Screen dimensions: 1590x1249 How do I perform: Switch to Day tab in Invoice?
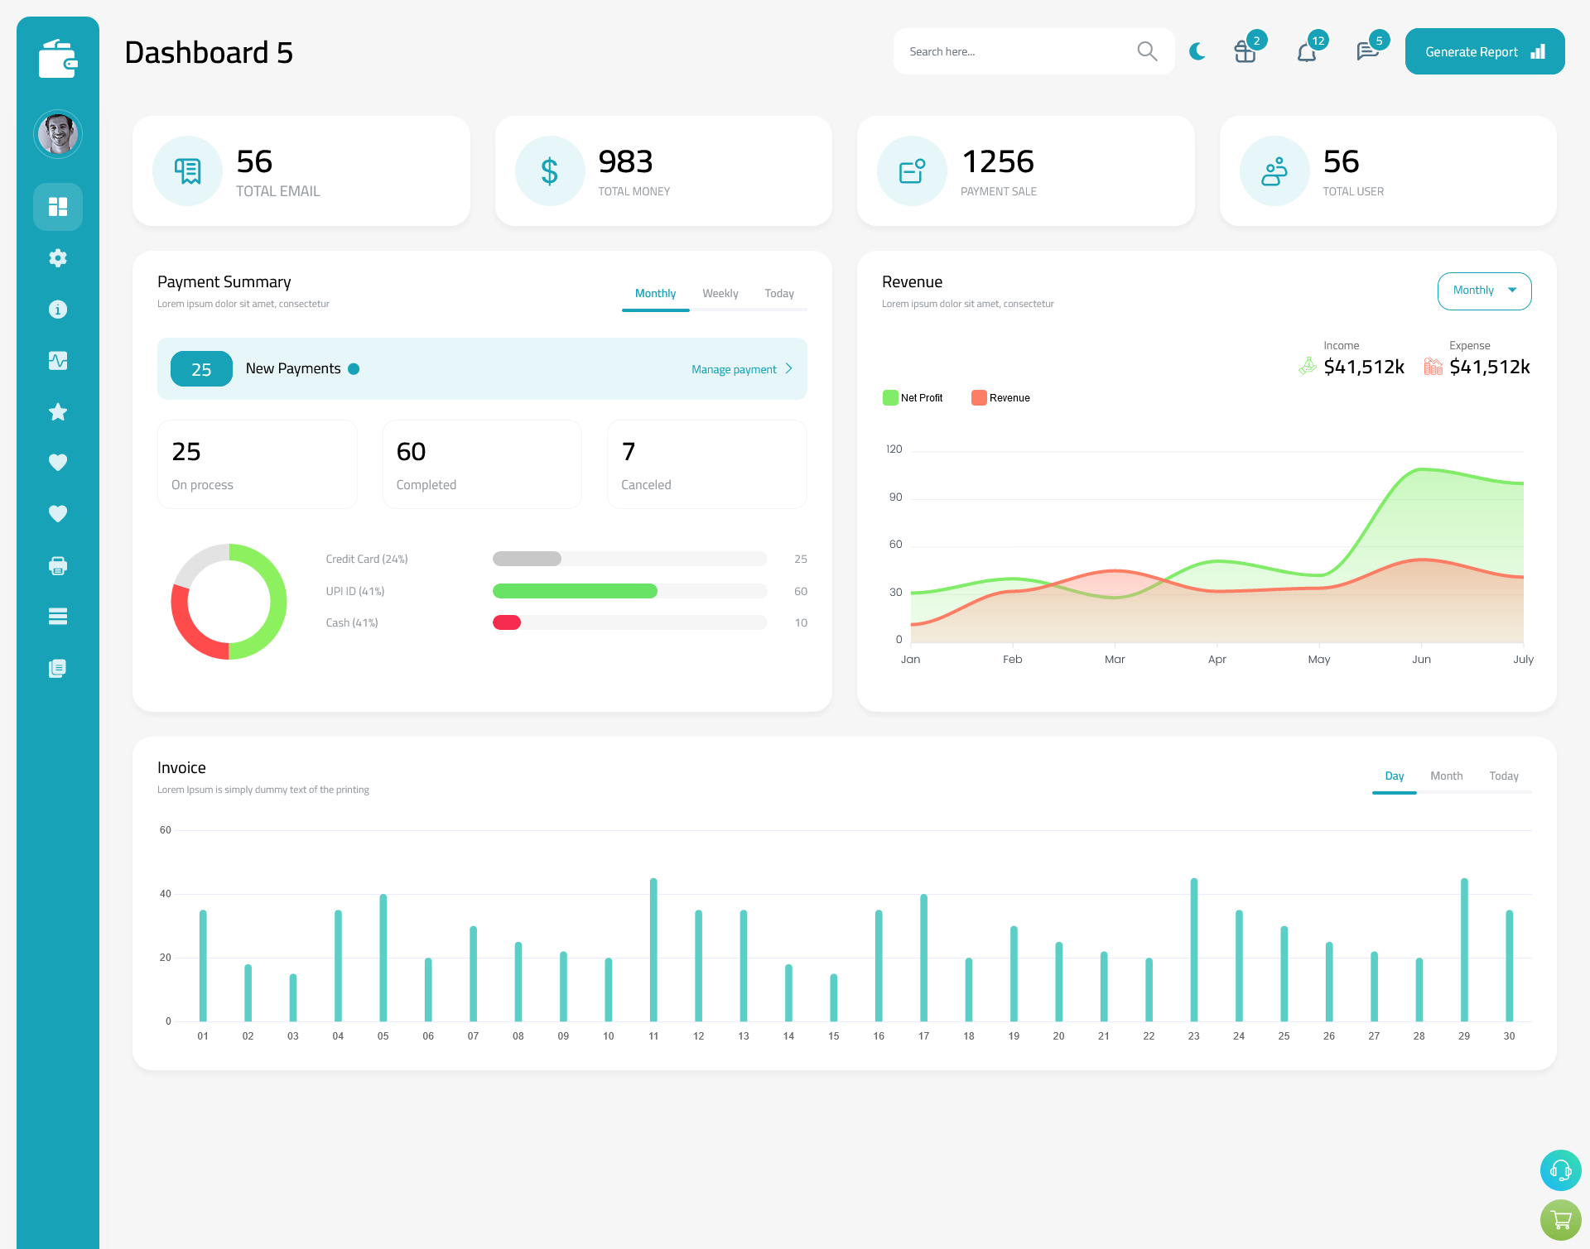pyautogui.click(x=1394, y=774)
